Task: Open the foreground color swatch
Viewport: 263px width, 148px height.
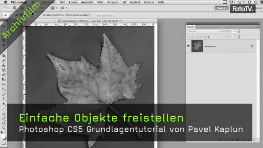Action: point(2,136)
